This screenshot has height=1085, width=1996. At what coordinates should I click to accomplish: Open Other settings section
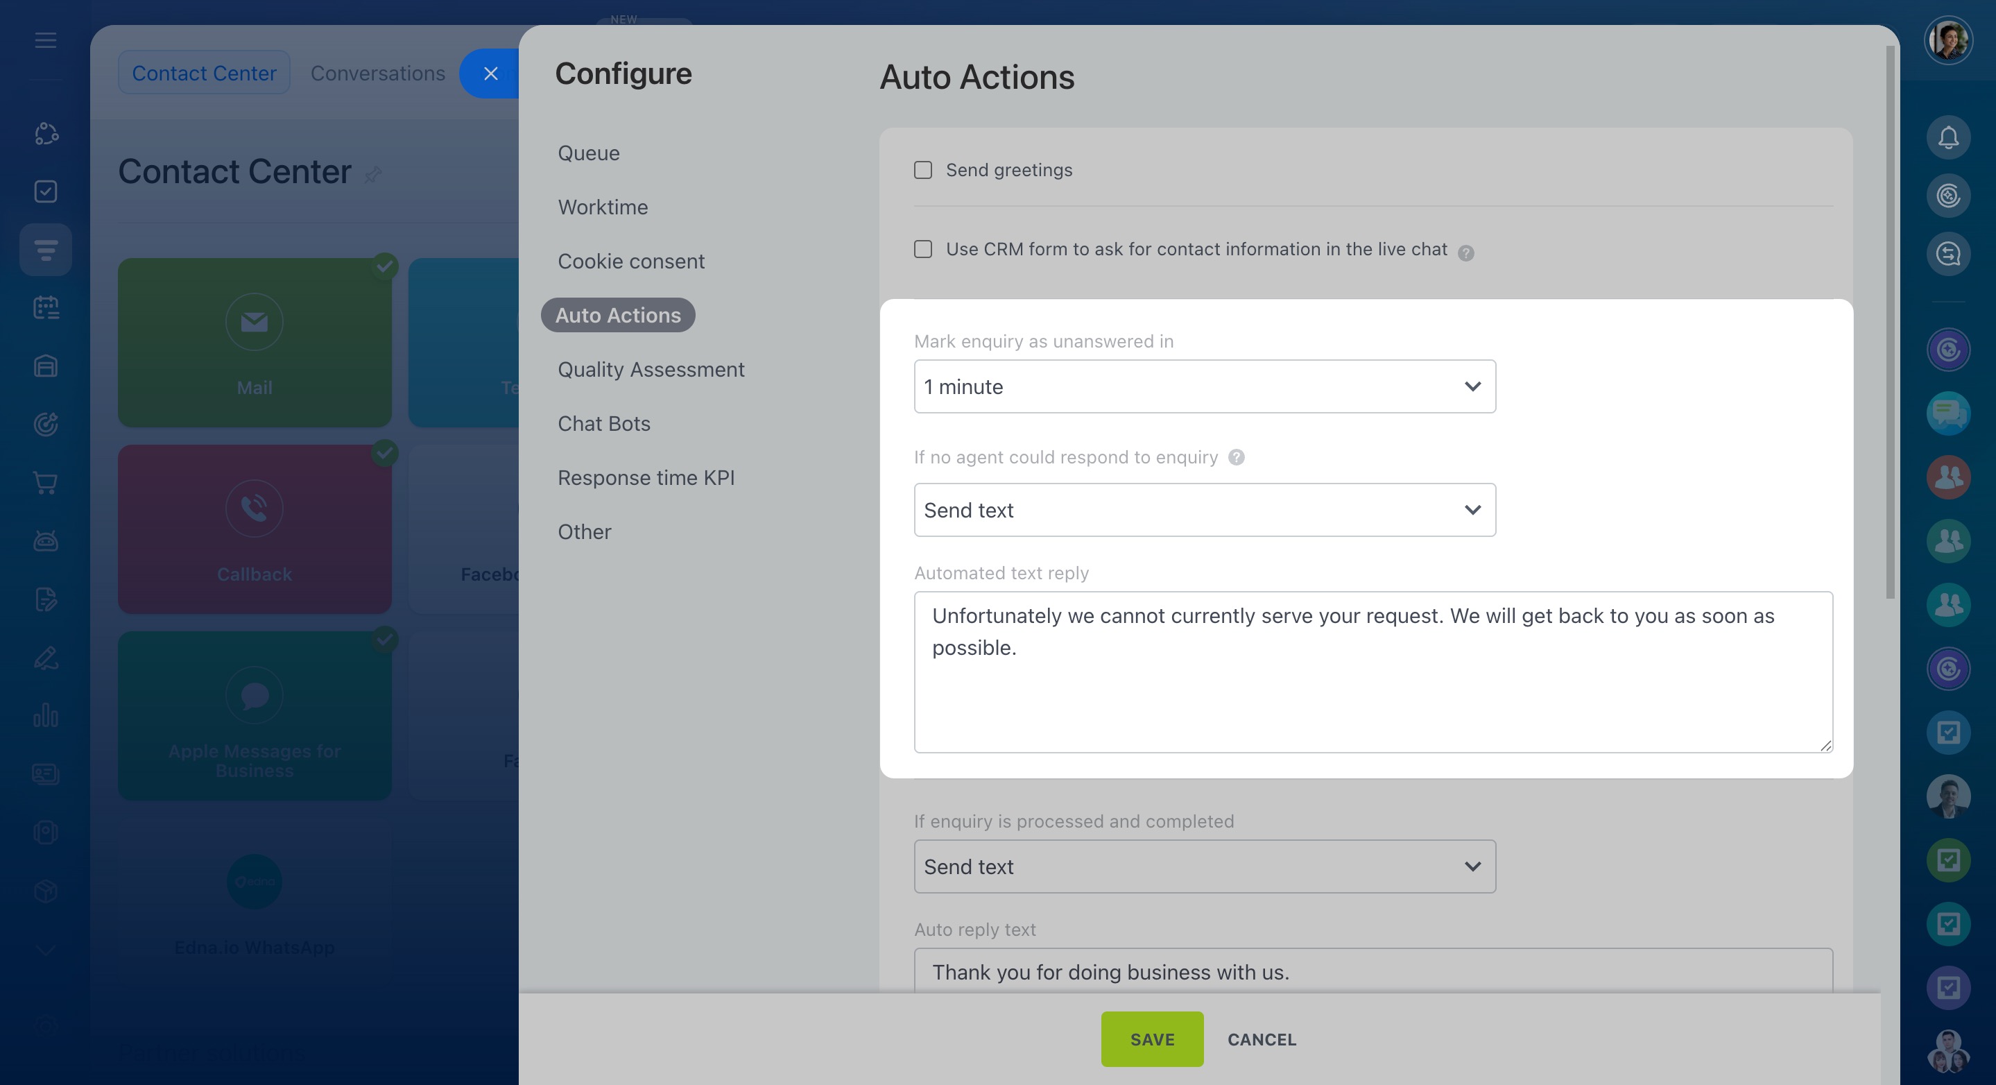click(x=584, y=531)
